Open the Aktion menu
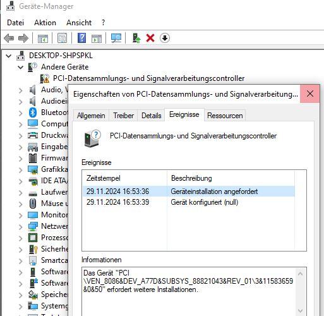The image size is (324, 316). 45,23
